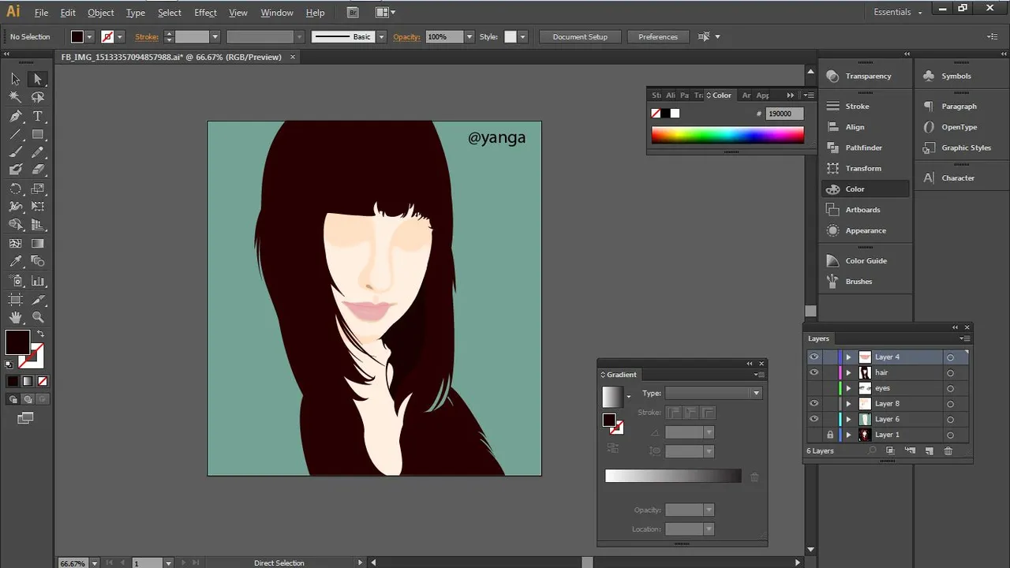Image resolution: width=1010 pixels, height=568 pixels.
Task: Select the Mesh tool
Action: [x=15, y=244]
